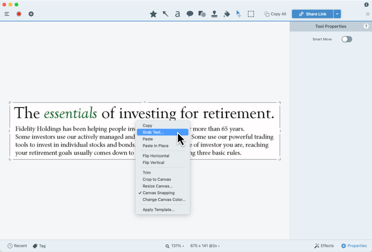Screen dimensions: 372x252
Task: Select the Arrow tool
Action: (x=165, y=14)
